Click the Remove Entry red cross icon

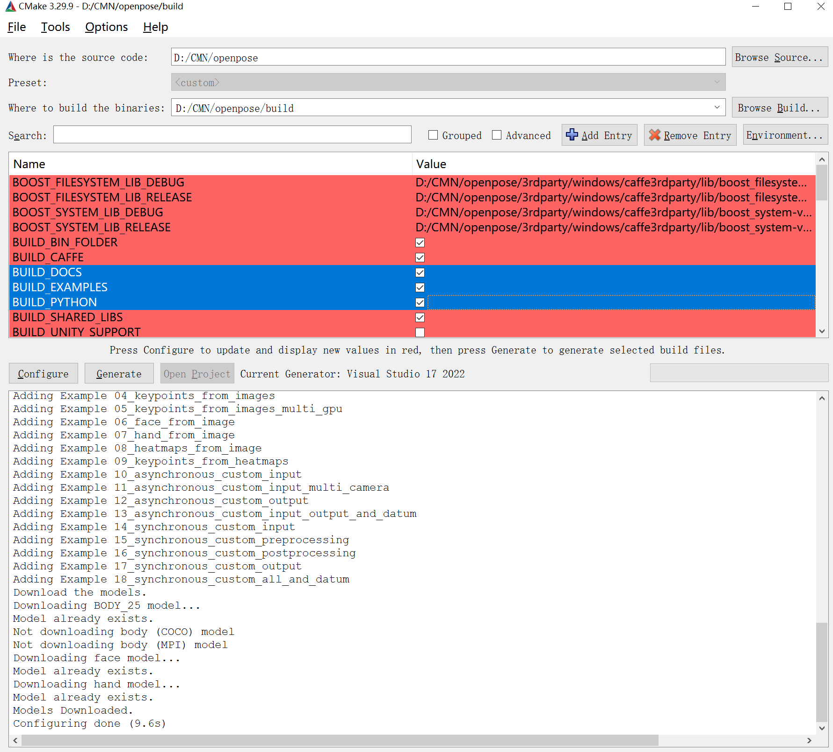[655, 135]
